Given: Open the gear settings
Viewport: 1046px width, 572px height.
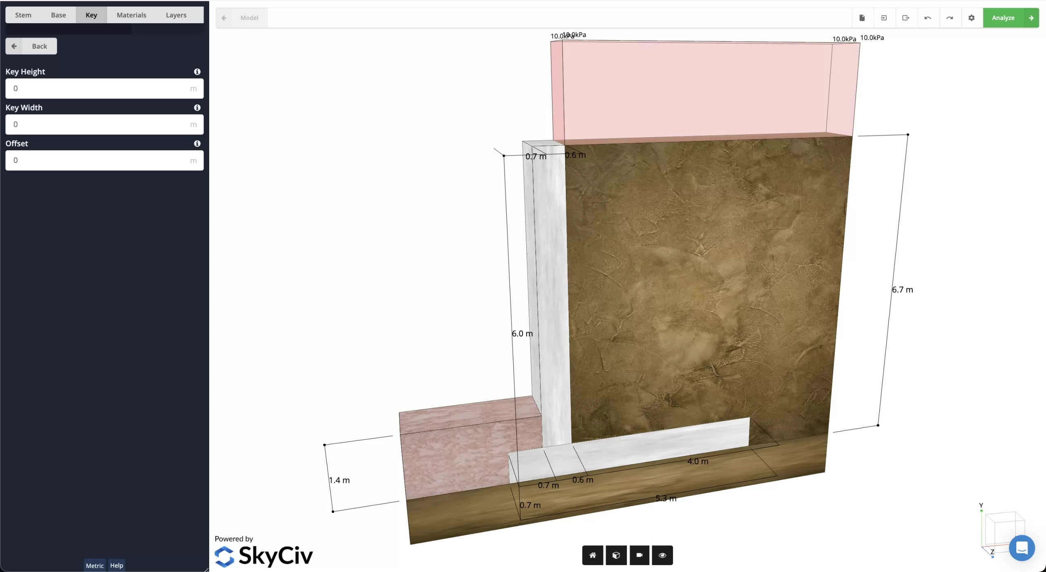Looking at the screenshot, I should (972, 18).
